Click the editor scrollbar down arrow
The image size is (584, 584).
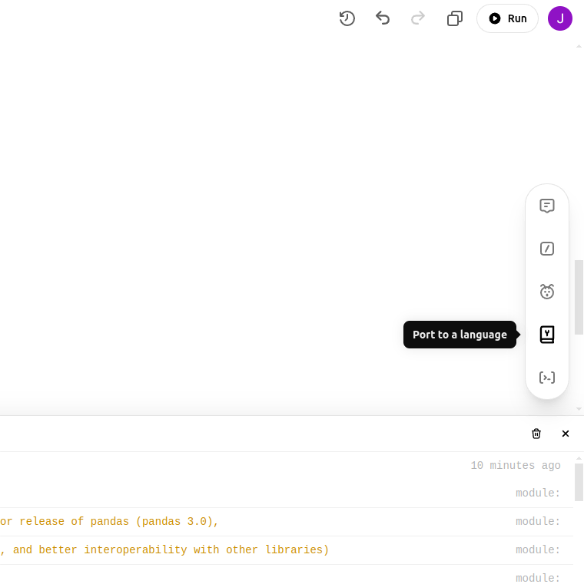579,409
